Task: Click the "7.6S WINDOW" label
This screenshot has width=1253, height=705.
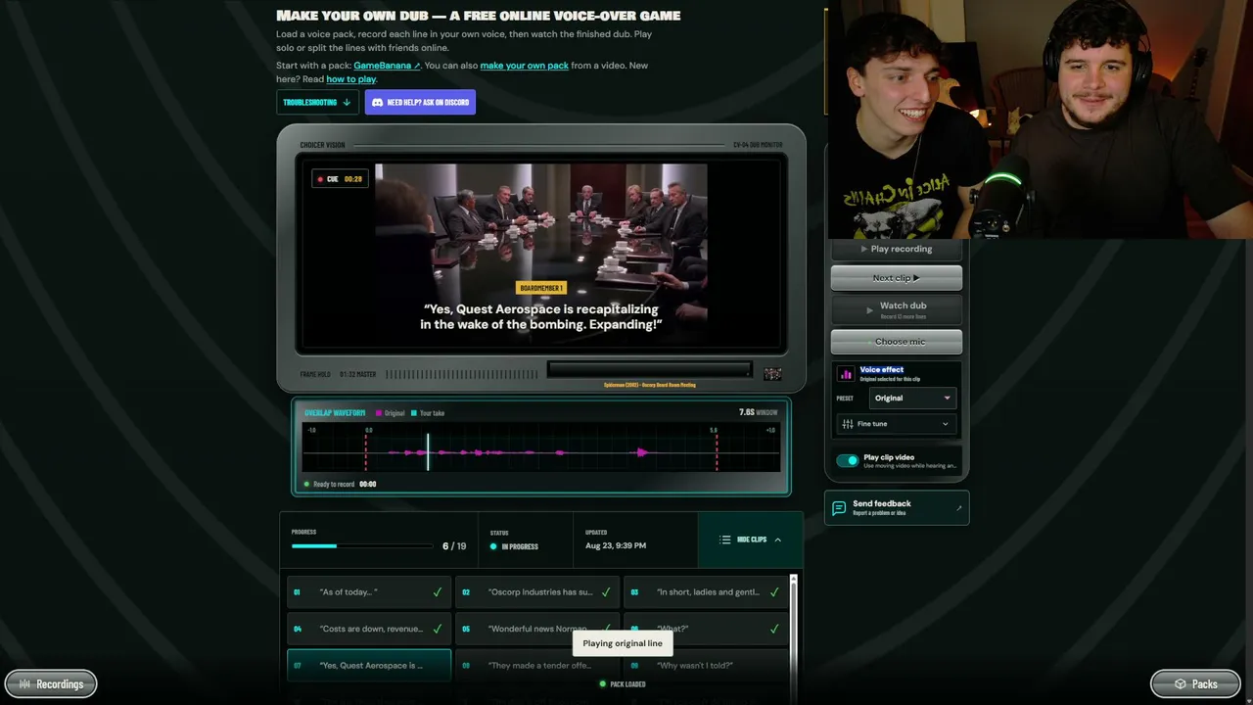Action: click(x=758, y=412)
